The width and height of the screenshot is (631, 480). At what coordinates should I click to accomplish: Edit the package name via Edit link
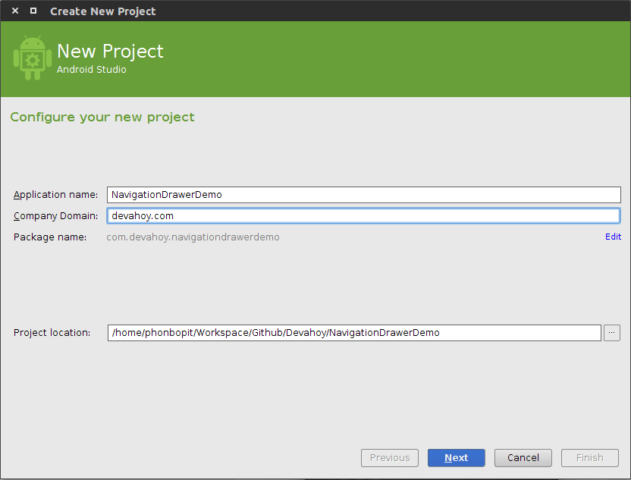(x=613, y=237)
